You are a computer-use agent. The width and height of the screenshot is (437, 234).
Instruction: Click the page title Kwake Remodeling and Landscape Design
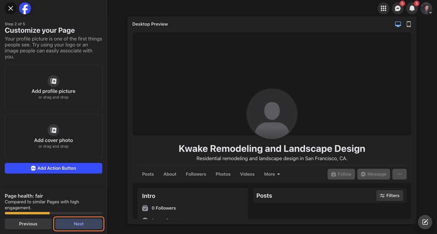pyautogui.click(x=272, y=149)
